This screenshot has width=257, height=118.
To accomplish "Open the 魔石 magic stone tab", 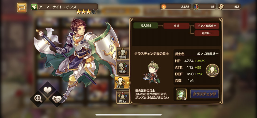I will point(123,97).
